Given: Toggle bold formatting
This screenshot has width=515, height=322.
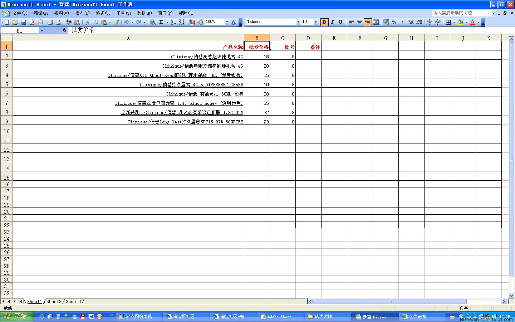Looking at the screenshot, I should (x=324, y=22).
